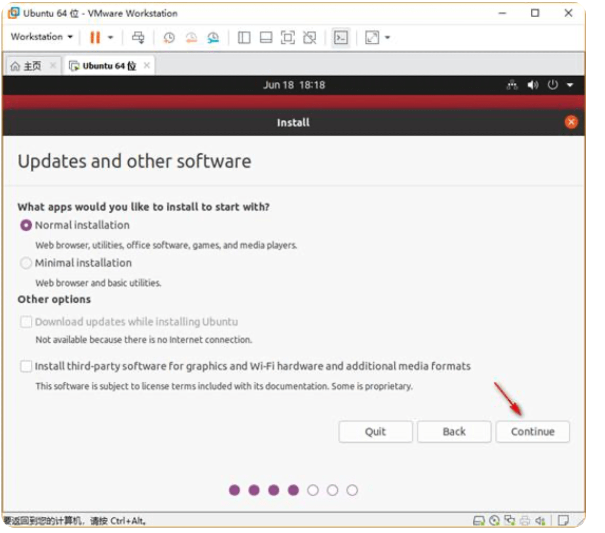
Task: Pause the virtual machine with the pause icon
Action: 95,38
